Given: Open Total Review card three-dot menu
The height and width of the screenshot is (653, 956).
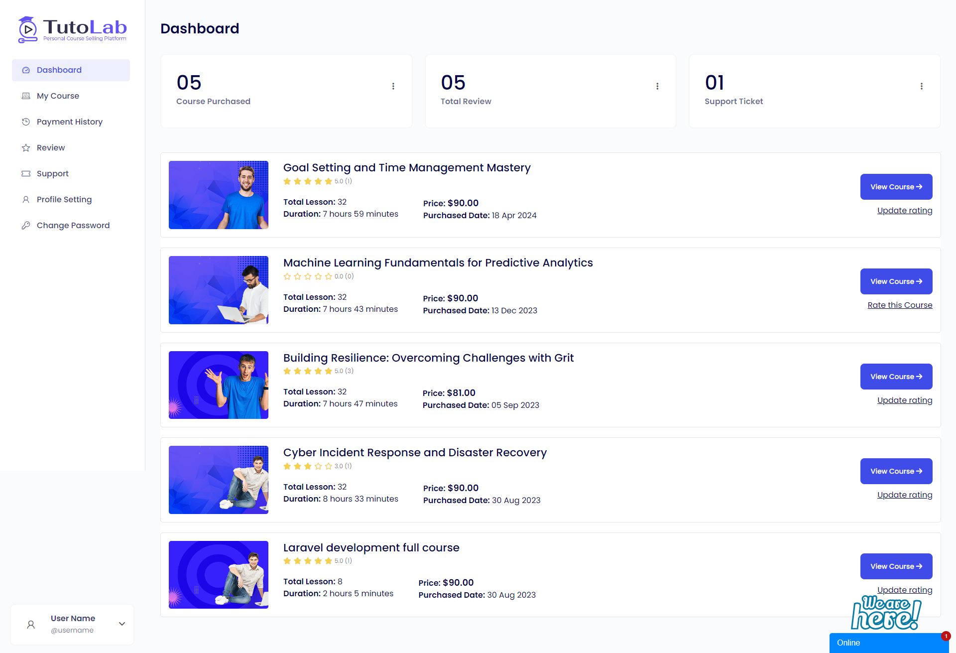Looking at the screenshot, I should point(657,86).
